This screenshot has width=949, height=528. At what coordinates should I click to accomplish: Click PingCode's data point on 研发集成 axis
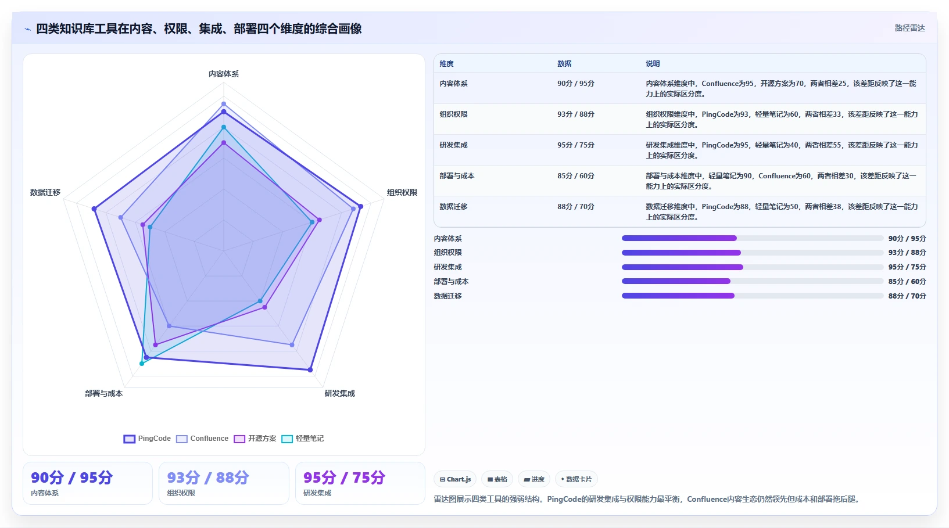pyautogui.click(x=310, y=370)
